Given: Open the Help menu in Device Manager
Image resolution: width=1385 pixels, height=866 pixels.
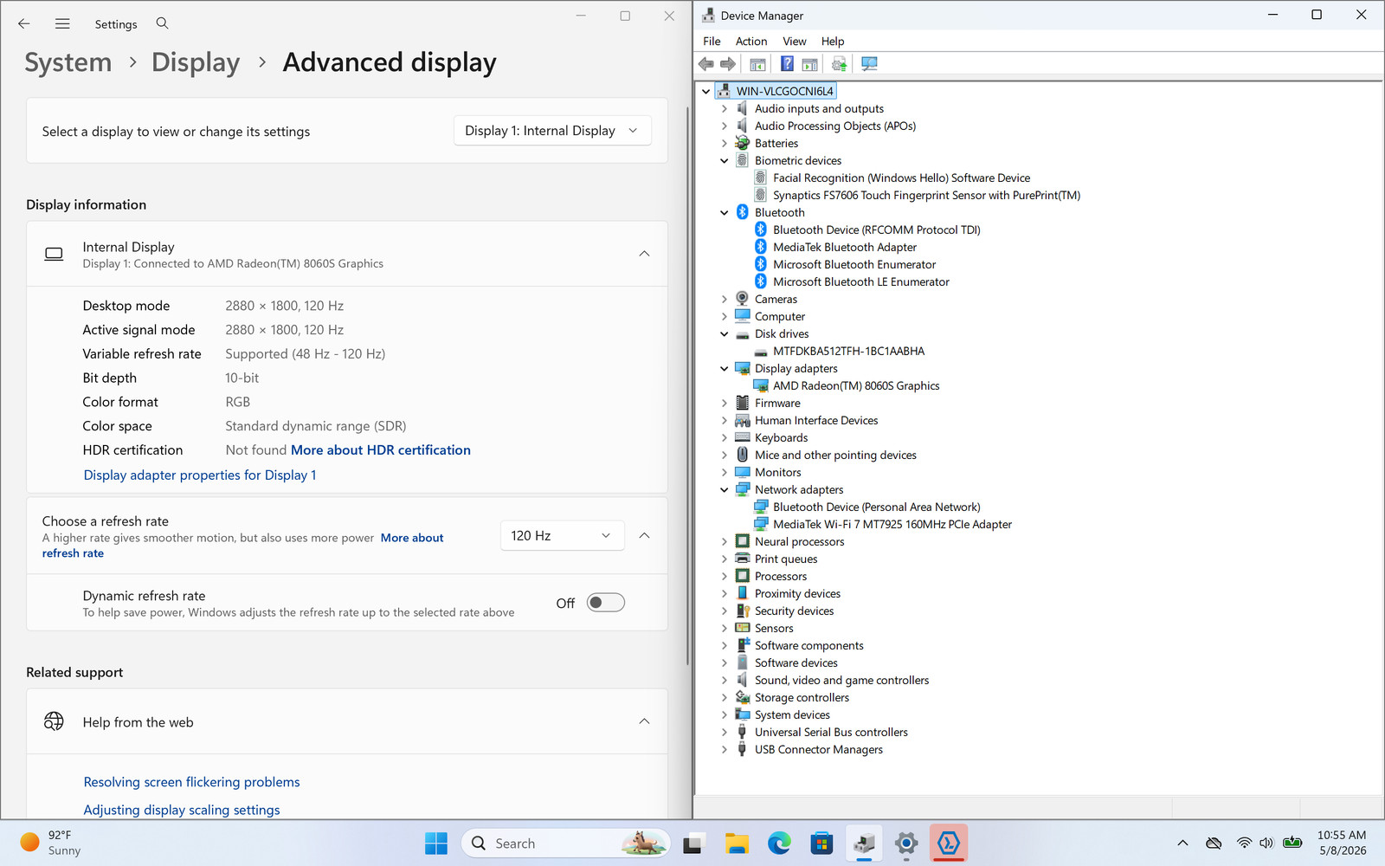Looking at the screenshot, I should coord(833,41).
